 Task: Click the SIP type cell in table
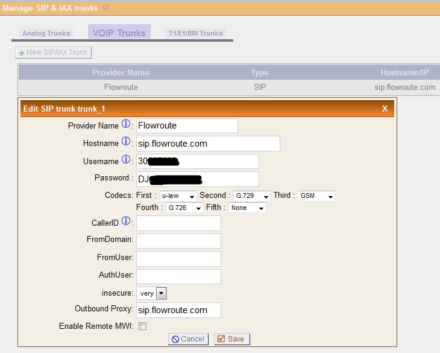[x=260, y=87]
